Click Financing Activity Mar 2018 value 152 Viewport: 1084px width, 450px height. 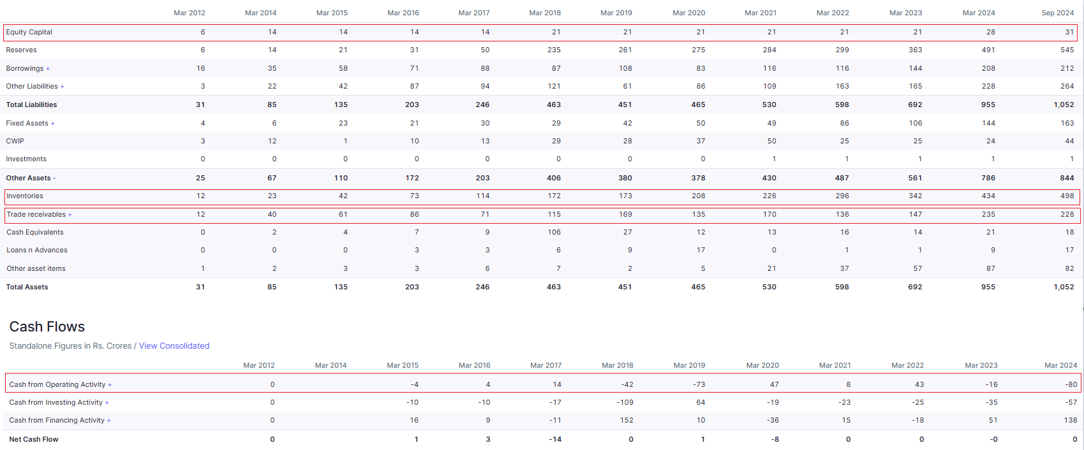(x=627, y=420)
